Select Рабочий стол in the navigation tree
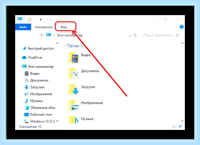Screen dimensions: 200x145 [41, 115]
